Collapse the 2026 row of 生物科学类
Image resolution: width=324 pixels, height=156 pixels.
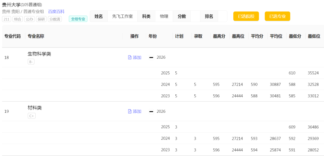tap(151, 58)
